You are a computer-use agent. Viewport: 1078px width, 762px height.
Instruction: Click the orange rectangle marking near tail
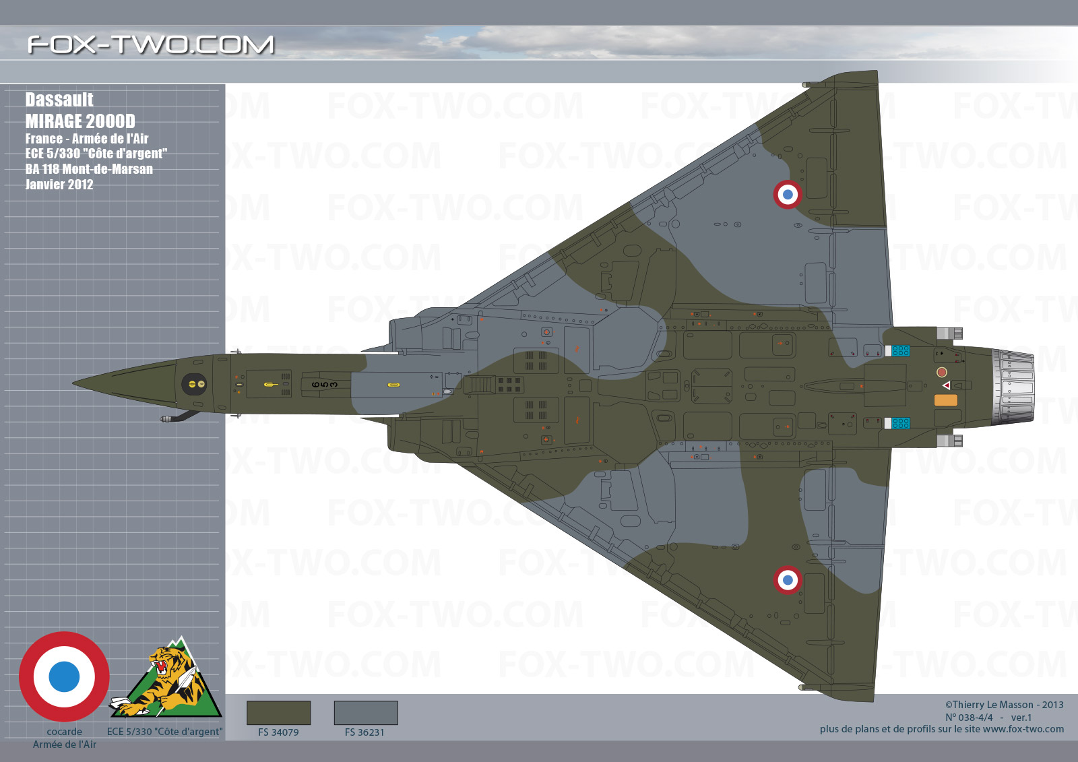click(945, 400)
